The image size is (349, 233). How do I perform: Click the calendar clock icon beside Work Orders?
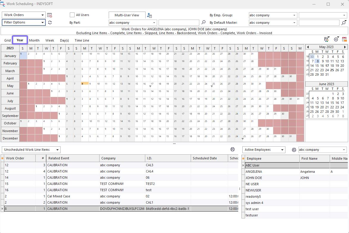50,15
